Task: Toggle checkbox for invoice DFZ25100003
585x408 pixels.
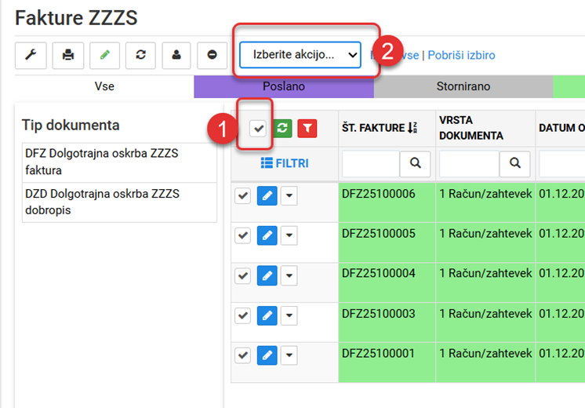Action: (242, 315)
